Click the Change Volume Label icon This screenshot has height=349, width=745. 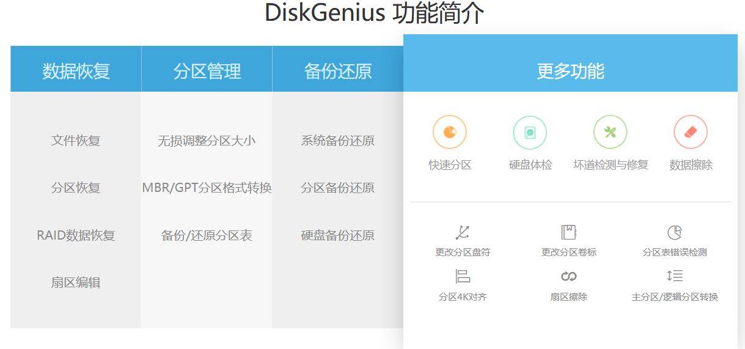569,232
